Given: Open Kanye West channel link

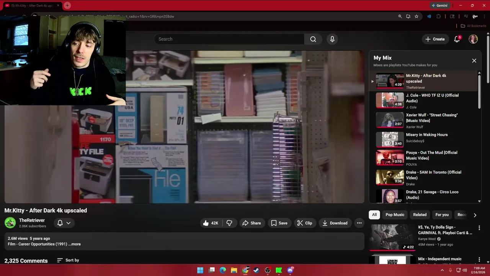Looking at the screenshot, I should coord(427,239).
